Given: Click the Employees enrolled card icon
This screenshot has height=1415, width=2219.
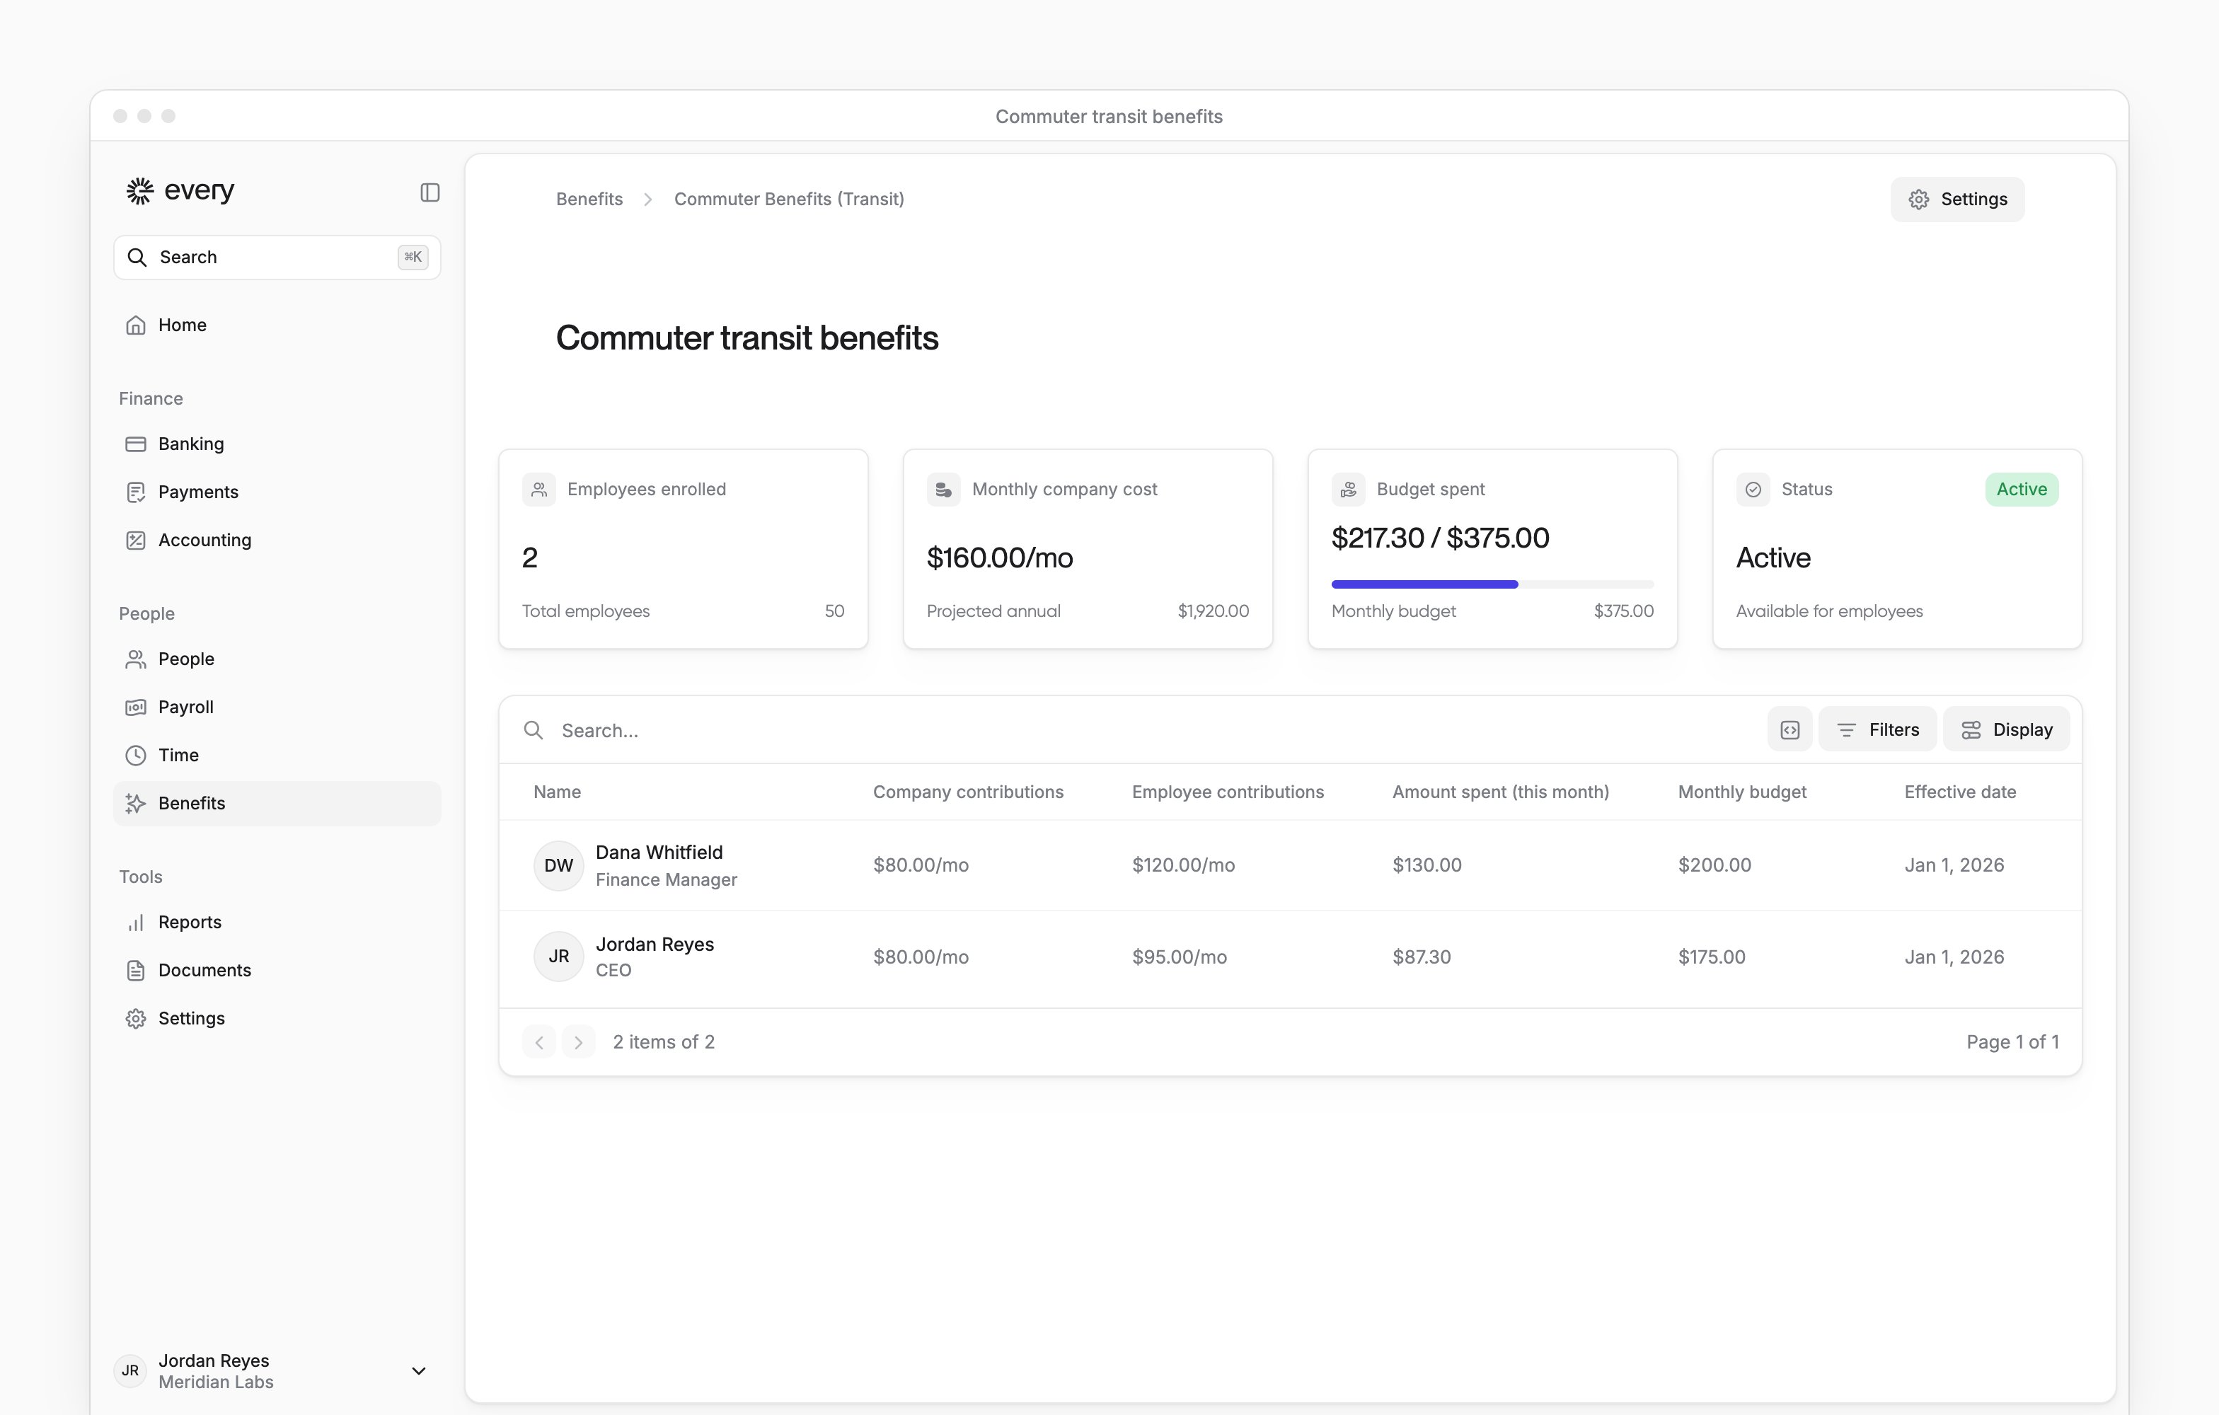Looking at the screenshot, I should [x=539, y=489].
